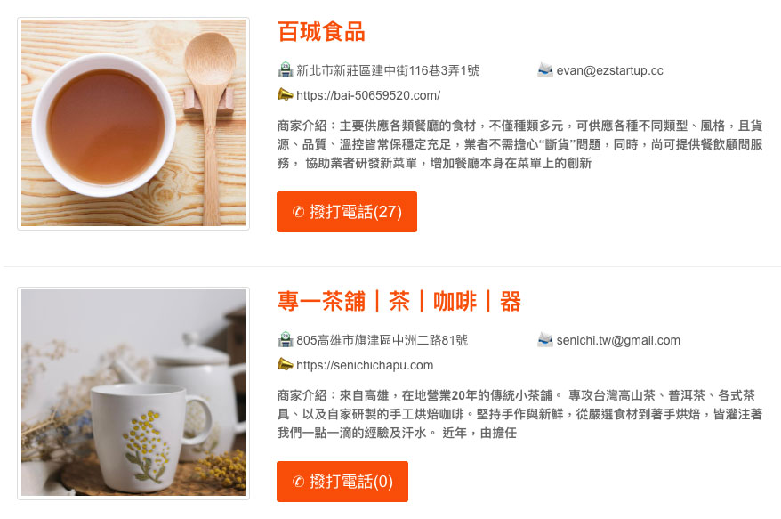
Task: Open the tea bowl and spoon thumbnail
Action: coord(133,124)
